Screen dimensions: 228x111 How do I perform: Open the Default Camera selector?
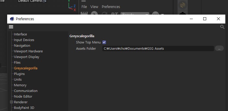click(32, 1)
